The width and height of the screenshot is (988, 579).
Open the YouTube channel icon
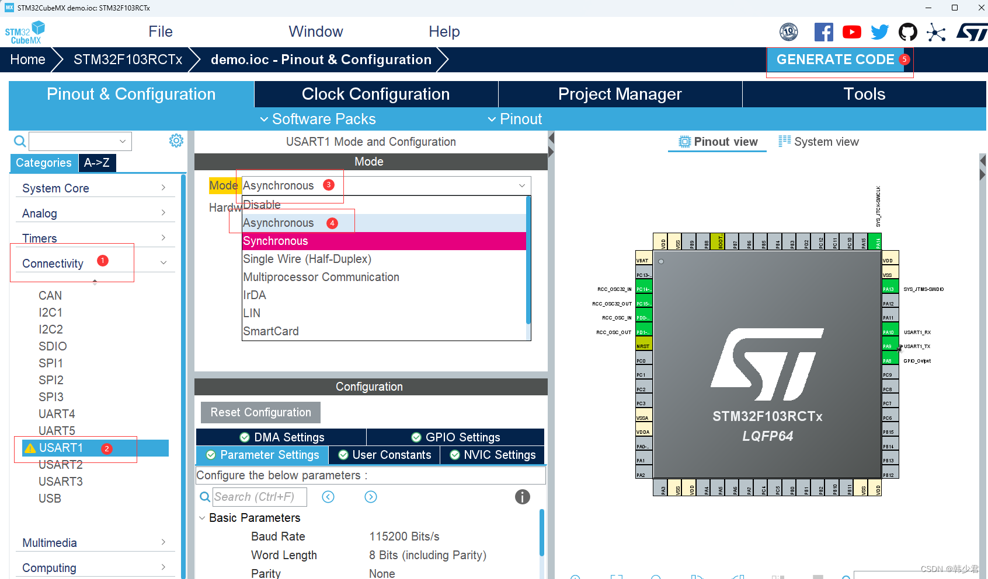pos(851,32)
